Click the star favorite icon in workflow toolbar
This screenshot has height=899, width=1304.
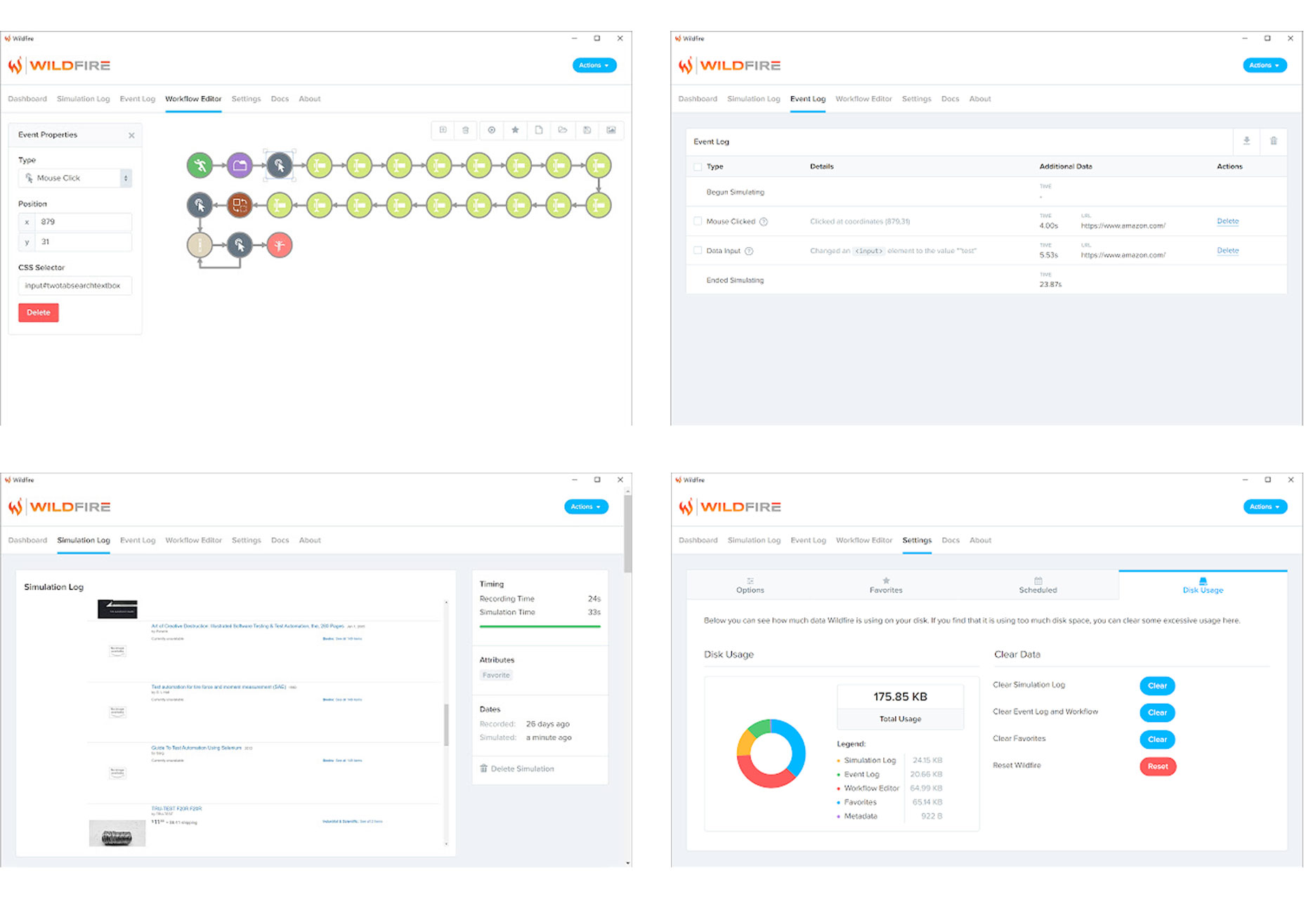515,130
